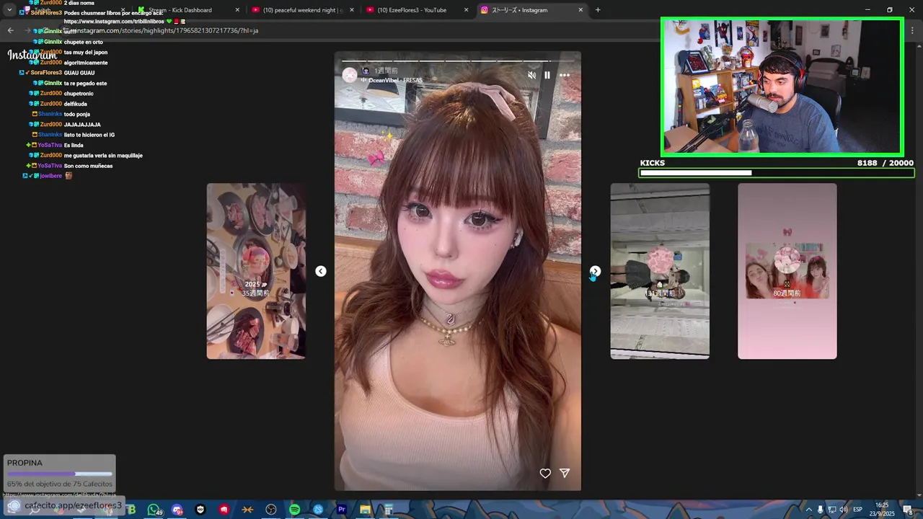Open Spotify from the taskbar
The image size is (923, 519).
coord(295,510)
